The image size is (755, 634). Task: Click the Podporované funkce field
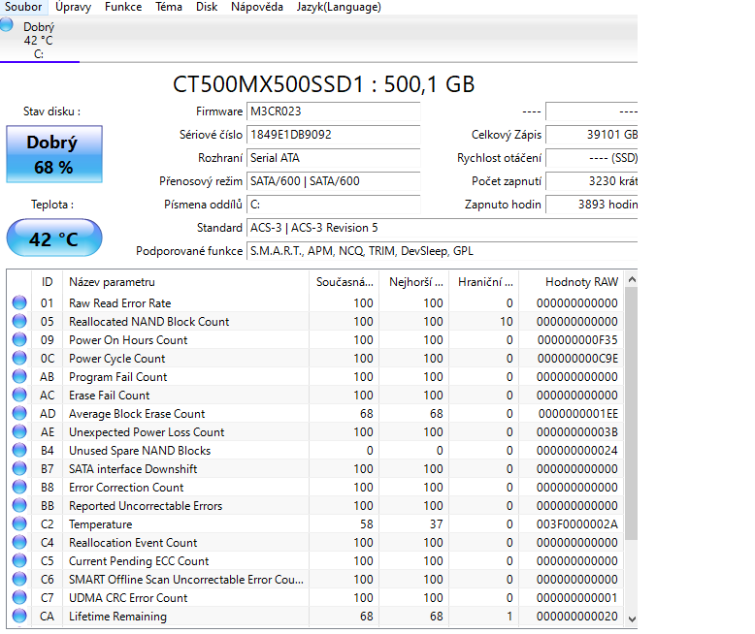(442, 251)
